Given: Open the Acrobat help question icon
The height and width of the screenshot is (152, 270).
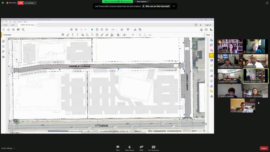Looking at the screenshot, I should (196, 25).
